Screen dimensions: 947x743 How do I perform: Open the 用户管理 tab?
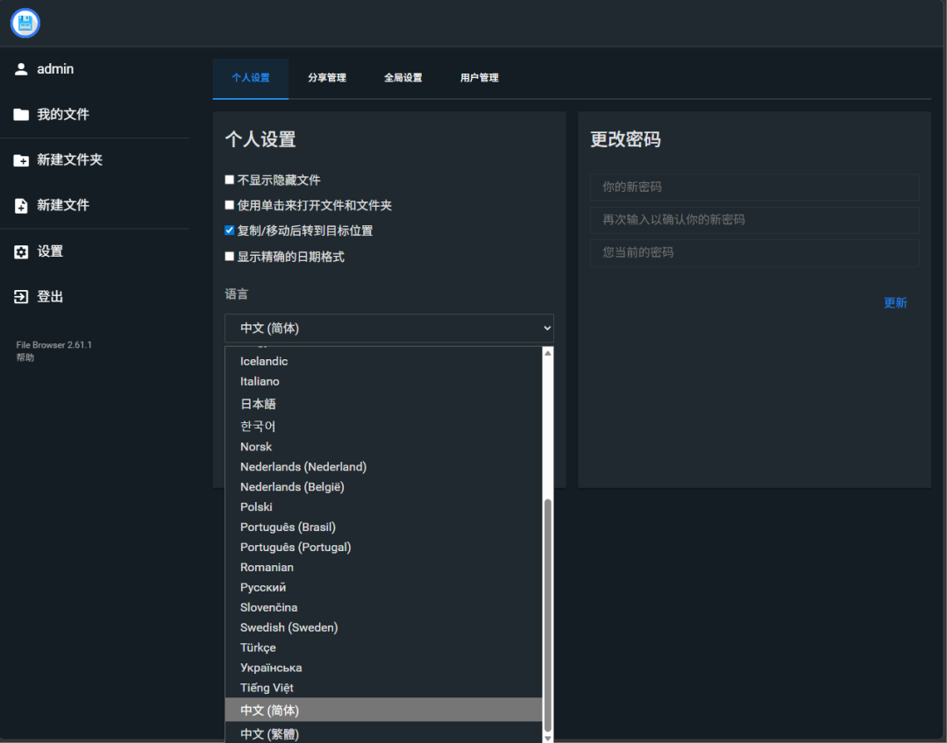tap(479, 77)
